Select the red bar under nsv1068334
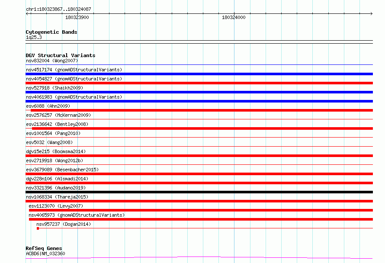385x263 pixels. 199,201
